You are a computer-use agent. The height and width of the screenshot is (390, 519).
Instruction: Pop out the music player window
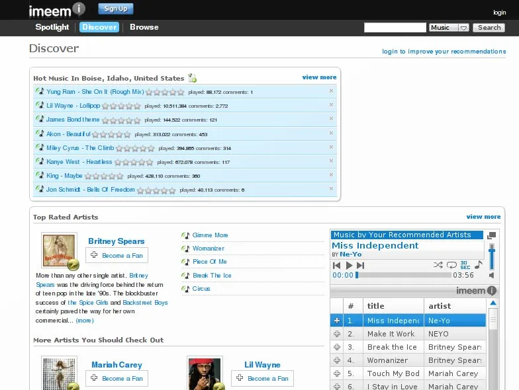(491, 235)
